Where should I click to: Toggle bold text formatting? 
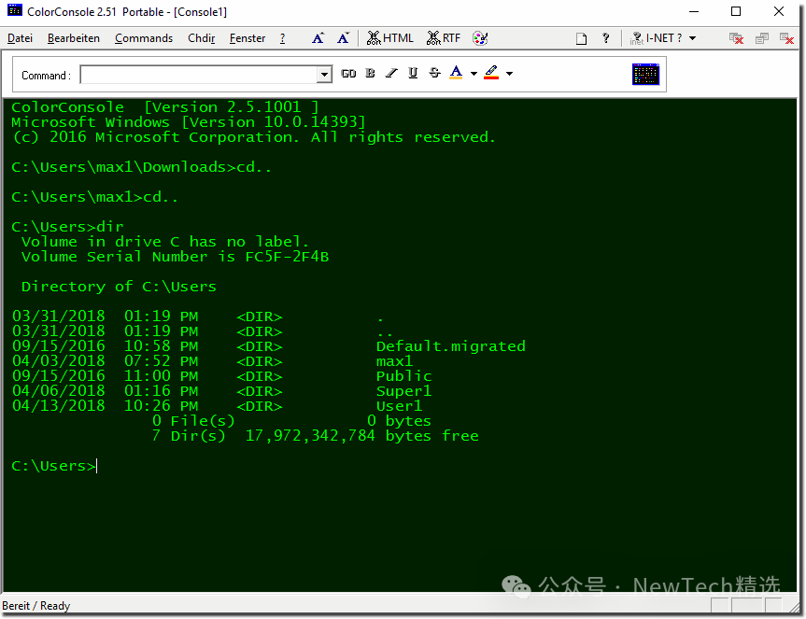pos(370,73)
